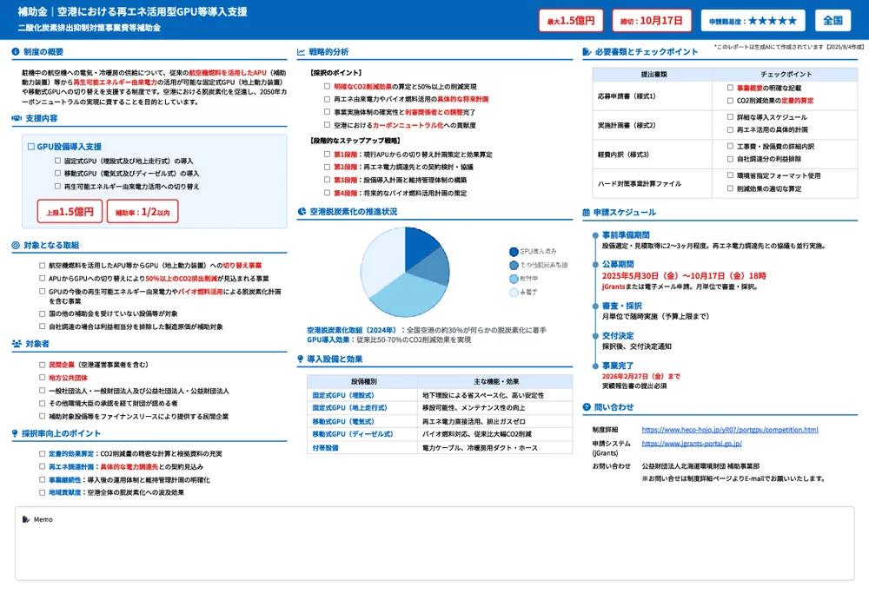Click the pie icon beside 空港脱炭素化の推進状況

pos(302,212)
